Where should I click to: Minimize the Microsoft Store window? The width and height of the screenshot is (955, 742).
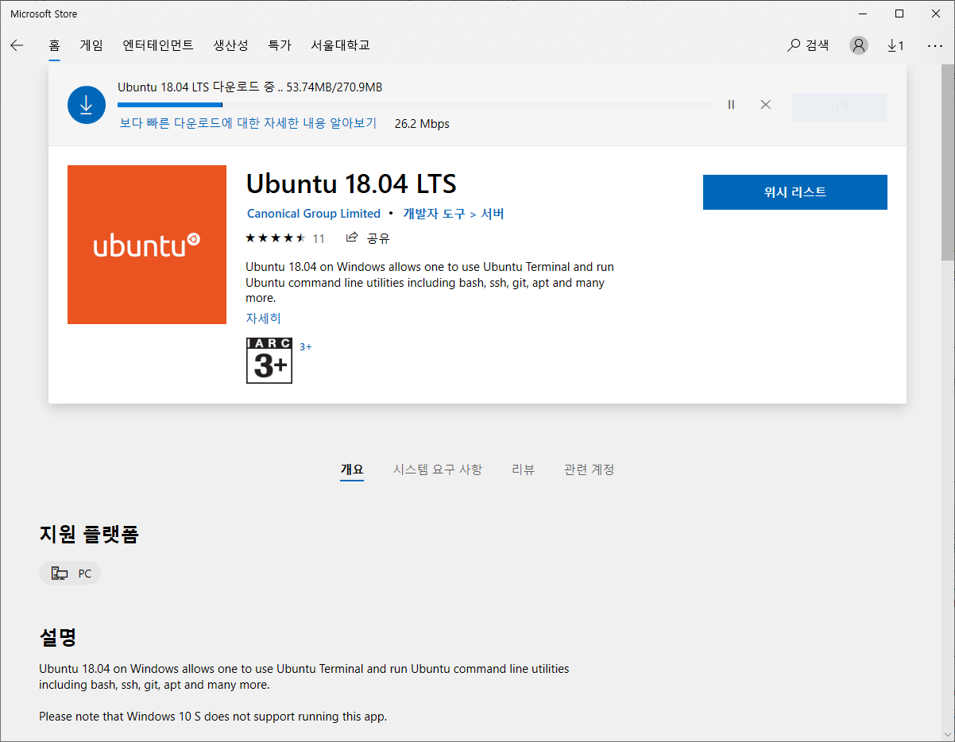click(x=864, y=14)
